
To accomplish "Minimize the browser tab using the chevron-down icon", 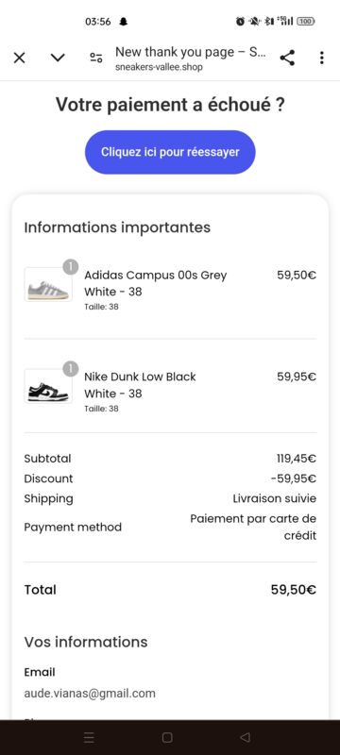I will click(x=58, y=59).
